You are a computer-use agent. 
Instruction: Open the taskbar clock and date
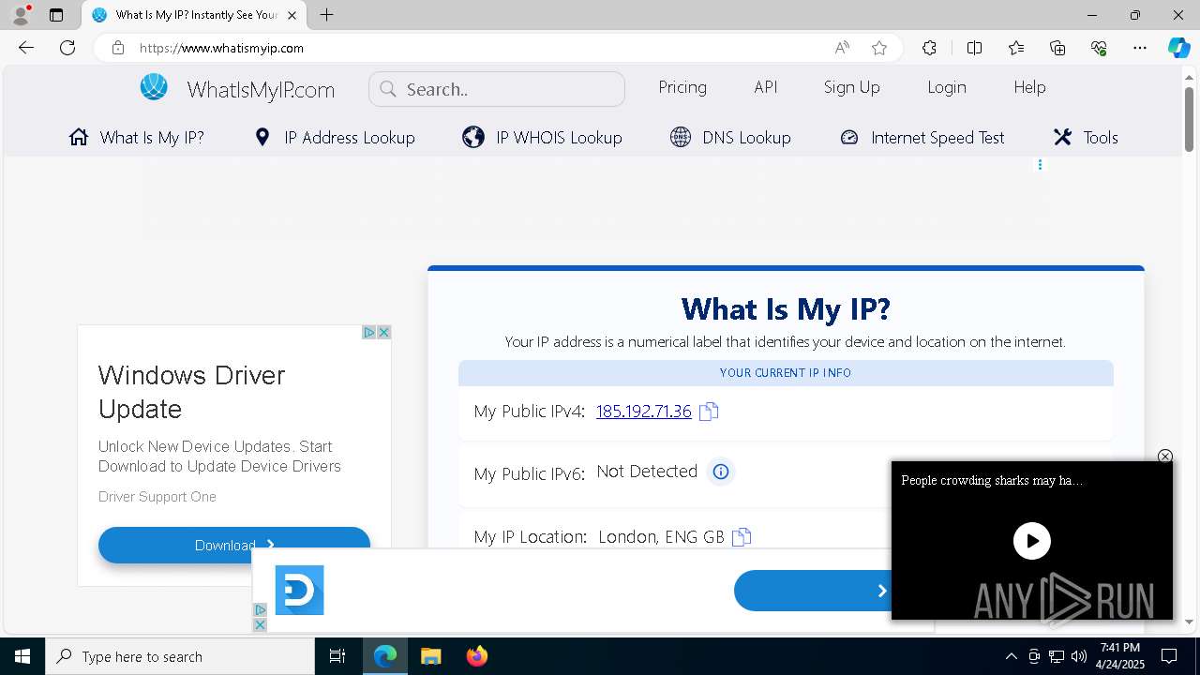pos(1119,656)
